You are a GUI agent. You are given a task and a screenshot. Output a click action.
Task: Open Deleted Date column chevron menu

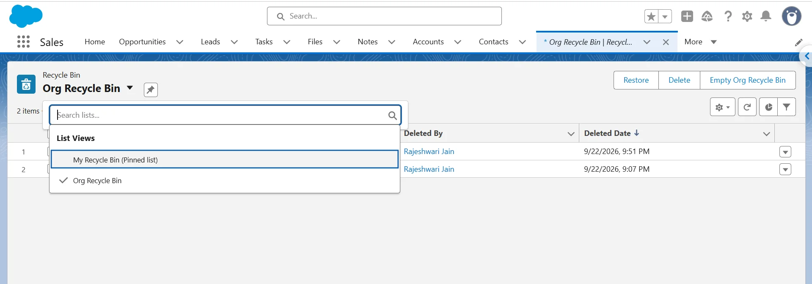[x=766, y=134]
